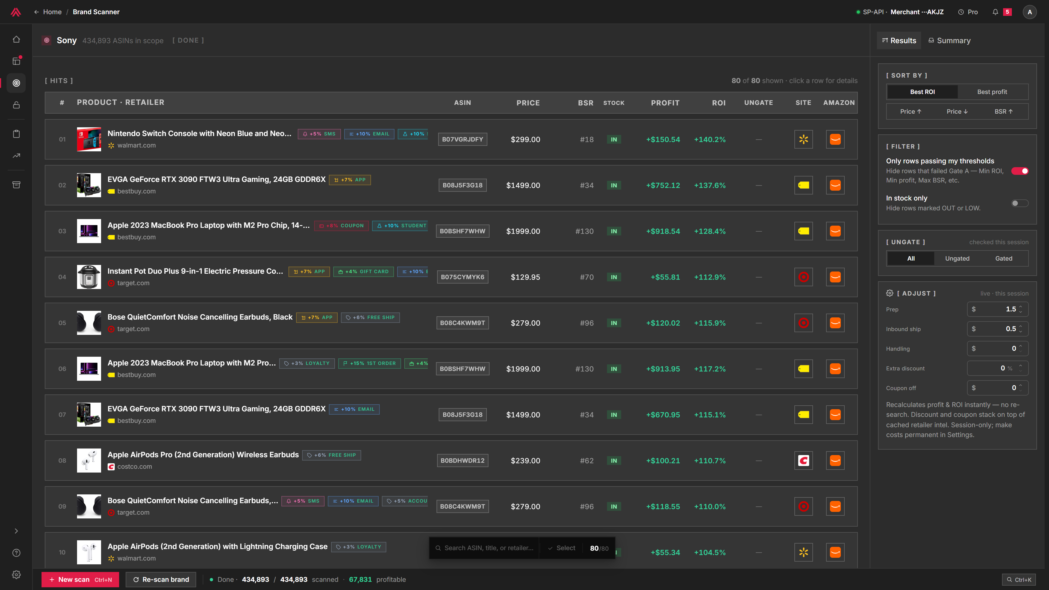Open Best Buy site link for row 02 EVGA RTX 3090
Screen dimensions: 1049x590
803,185
